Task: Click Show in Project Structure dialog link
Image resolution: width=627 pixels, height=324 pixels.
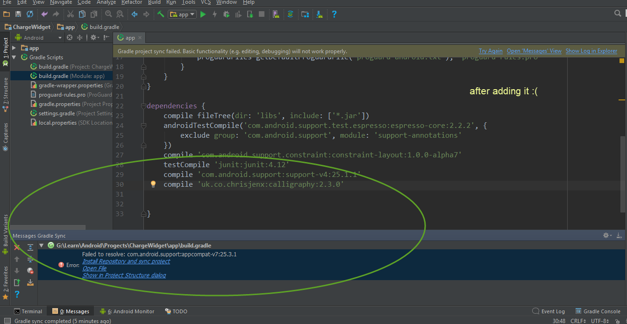Action: [124, 275]
